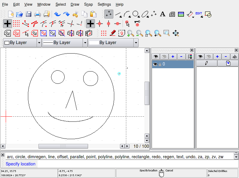Image resolution: width=239 pixels, height=178 pixels.
Task: Activate Zoom Pan arrows tool
Action: tap(176, 33)
